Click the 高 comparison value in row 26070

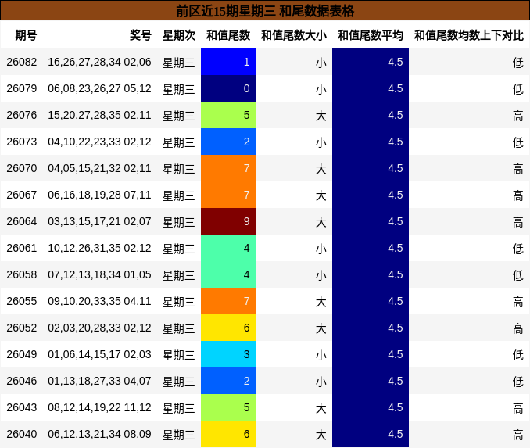click(x=517, y=169)
